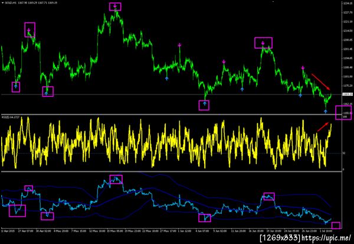Click the 24 Jun 05:00 time axis label
Screen dimensions: 354x244
click(292, 231)
